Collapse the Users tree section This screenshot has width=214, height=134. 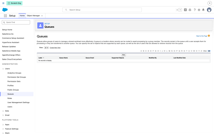click(x=3, y=69)
